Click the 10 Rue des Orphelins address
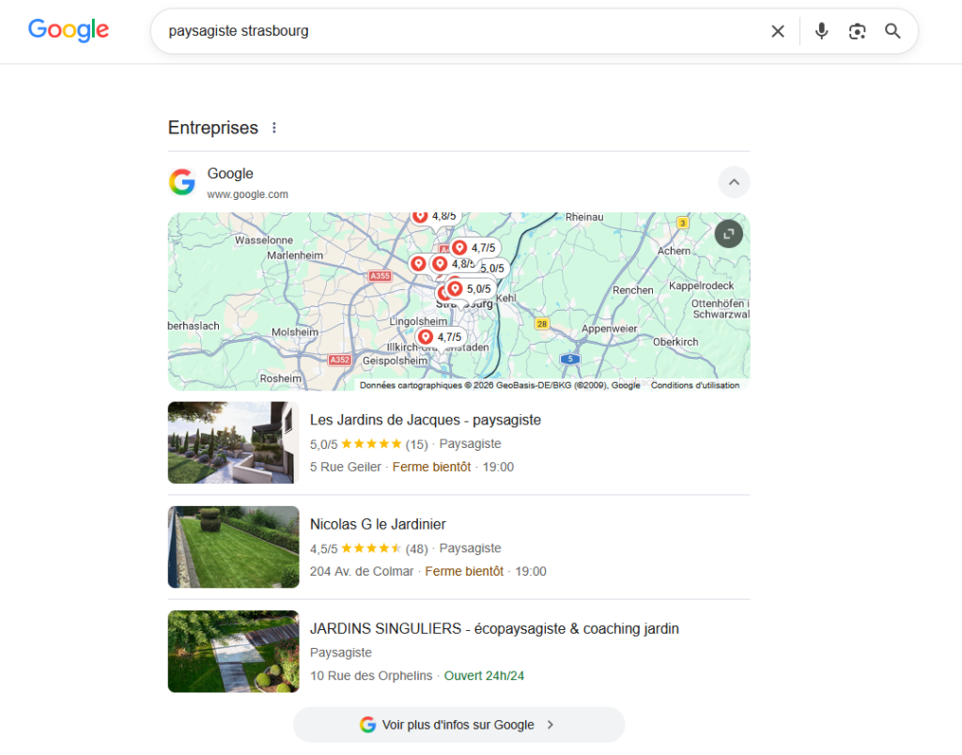Image resolution: width=962 pixels, height=755 pixels. 371,676
